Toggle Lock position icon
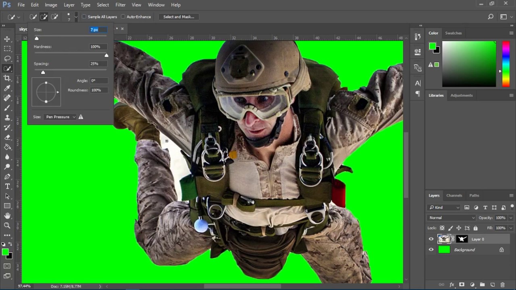This screenshot has width=516, height=290. [459, 228]
